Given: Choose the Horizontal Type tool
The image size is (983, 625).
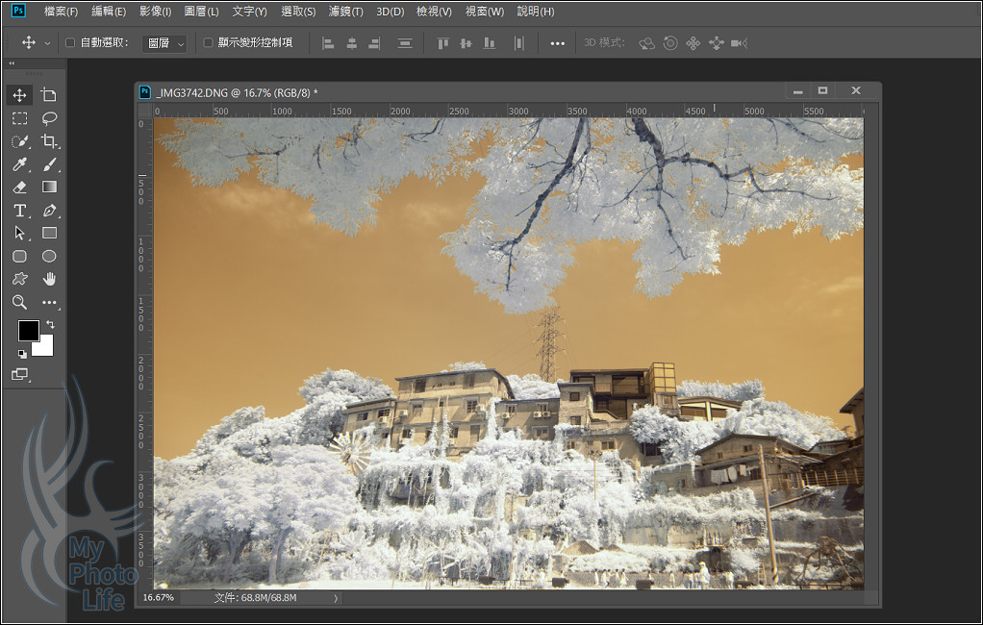Looking at the screenshot, I should (x=19, y=211).
